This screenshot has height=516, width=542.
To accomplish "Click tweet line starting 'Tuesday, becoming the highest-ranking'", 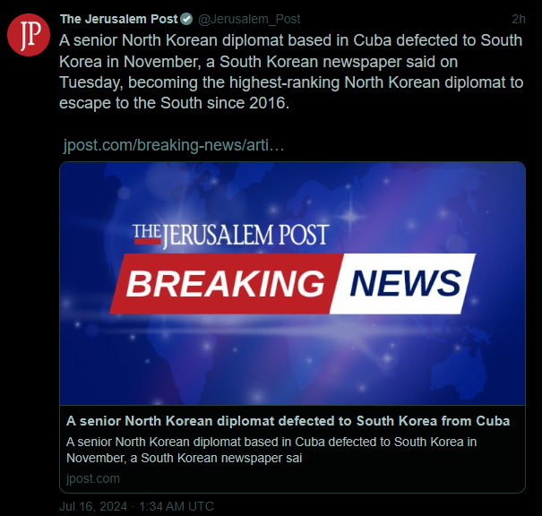I will (291, 82).
